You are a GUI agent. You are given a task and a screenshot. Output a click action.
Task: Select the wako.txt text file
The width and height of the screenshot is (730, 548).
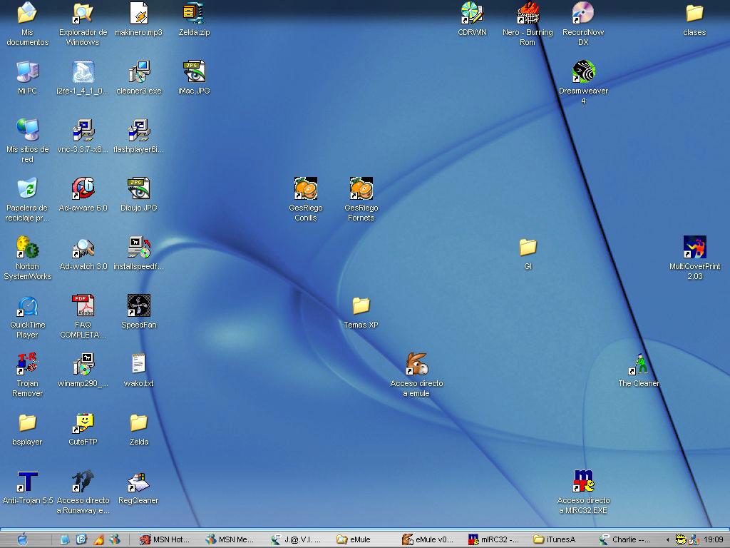coord(138,365)
